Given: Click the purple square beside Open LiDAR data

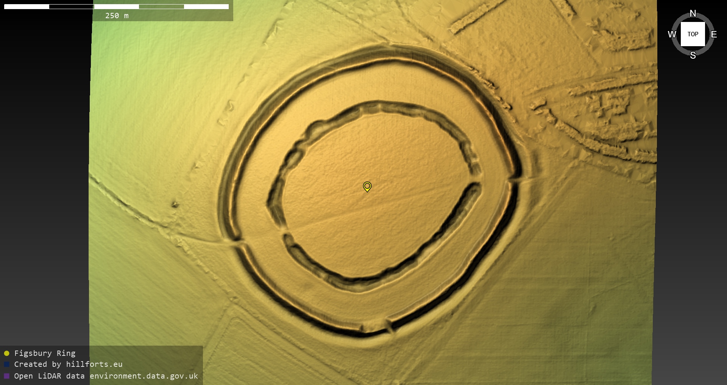Looking at the screenshot, I should point(6,376).
